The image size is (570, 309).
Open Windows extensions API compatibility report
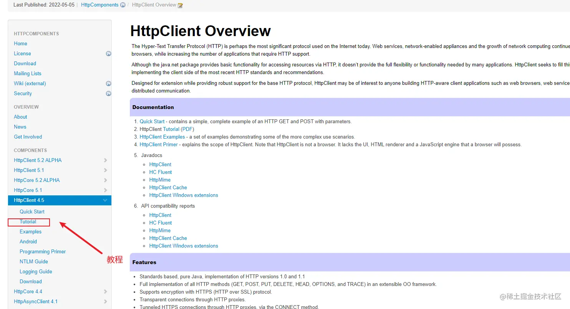point(184,246)
